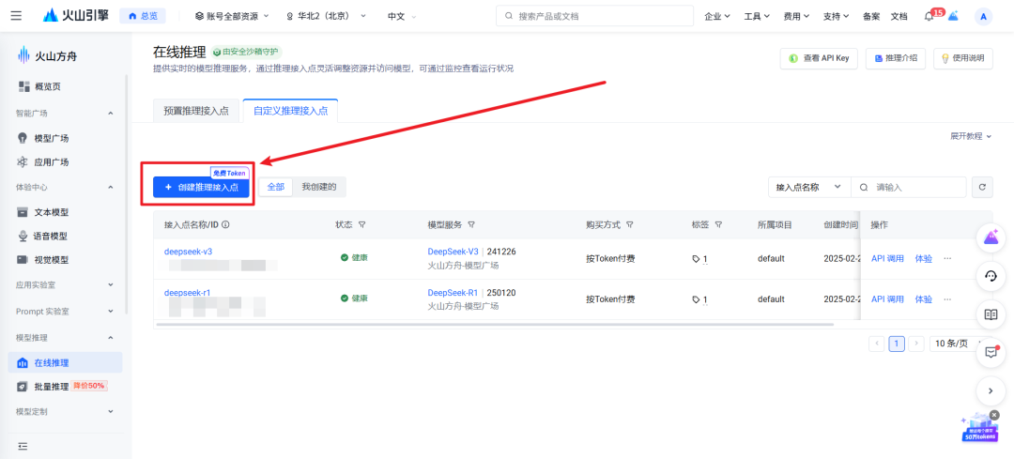1014x459 pixels.
Task: Switch to the 自定义推理接入点 tab
Action: point(290,111)
